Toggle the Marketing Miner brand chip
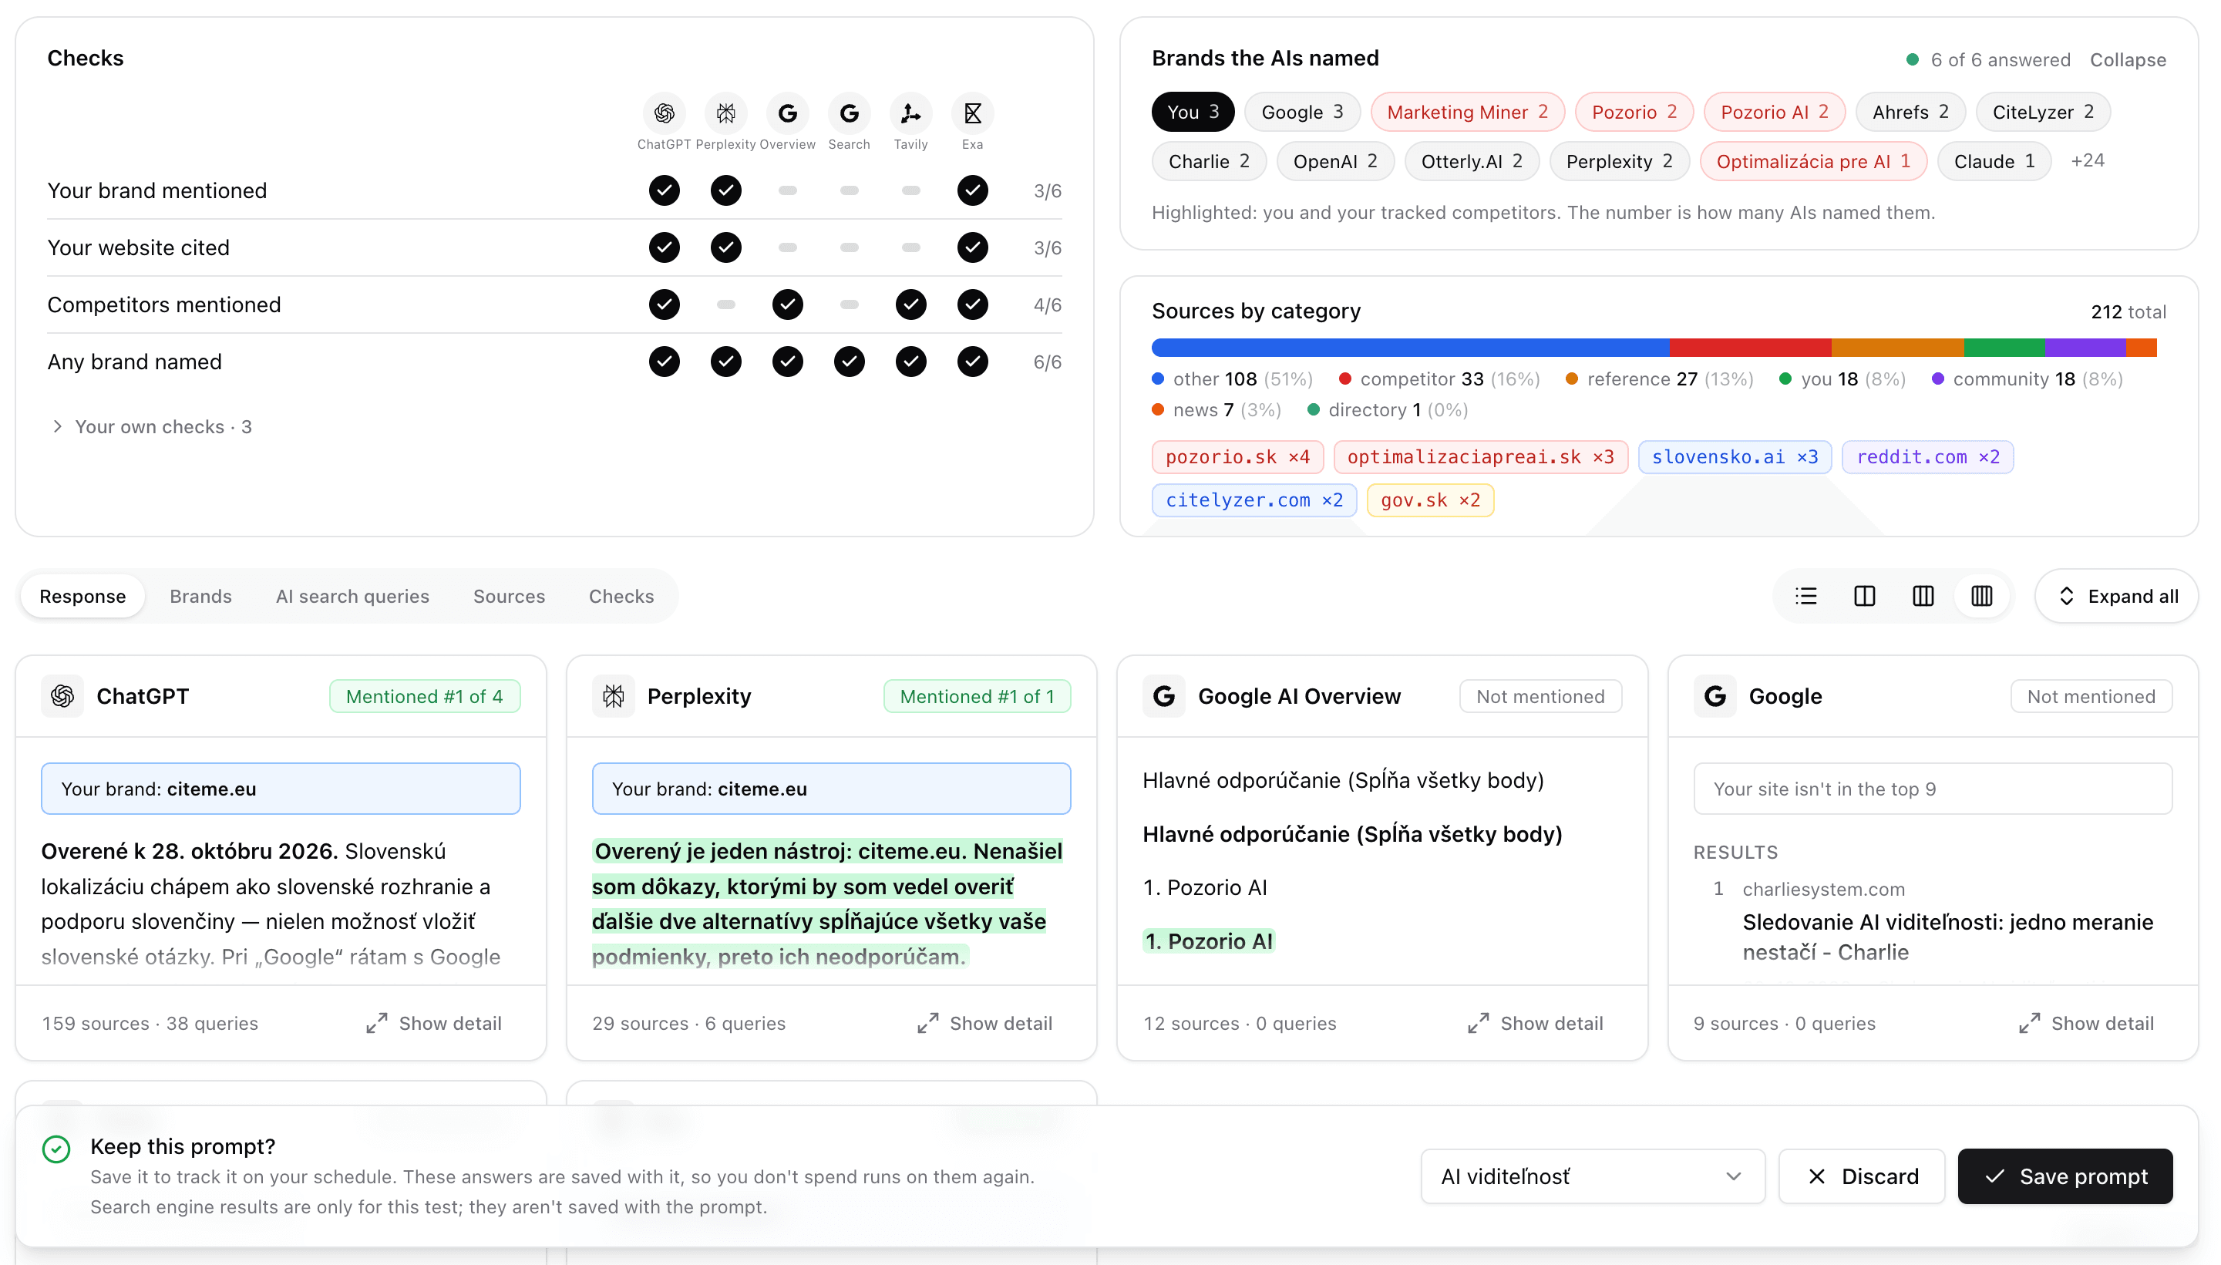Image resolution: width=2221 pixels, height=1265 pixels. coord(1467,112)
